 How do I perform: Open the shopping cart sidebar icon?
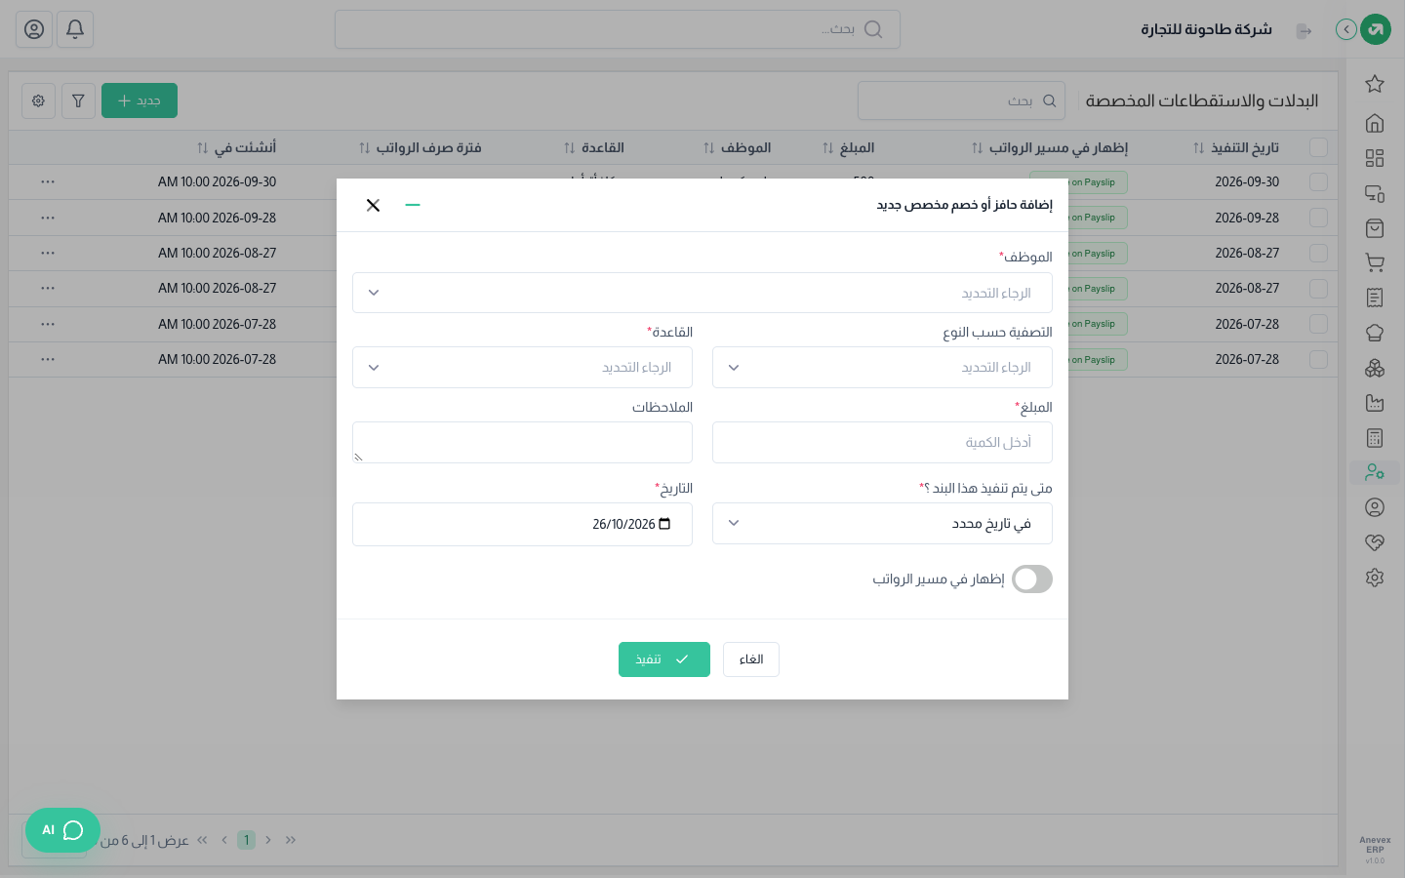coord(1375,263)
